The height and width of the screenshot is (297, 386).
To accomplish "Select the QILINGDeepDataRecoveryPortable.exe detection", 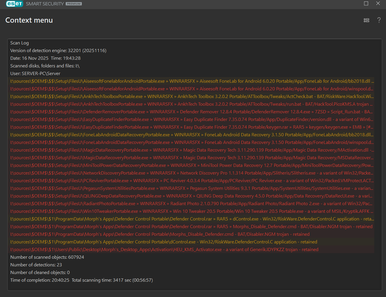I will point(191,196).
